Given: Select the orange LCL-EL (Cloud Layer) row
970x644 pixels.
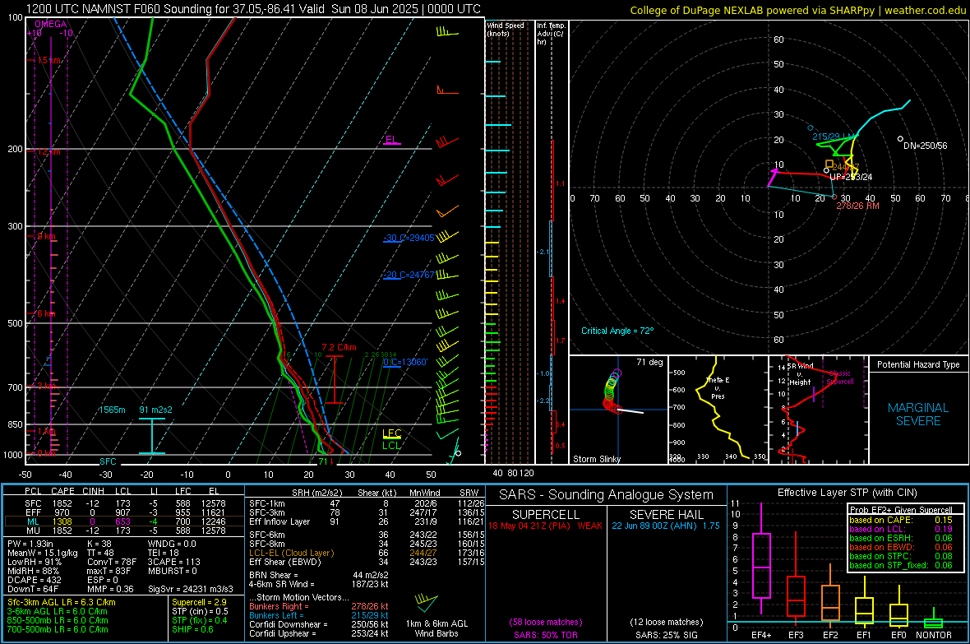Looking at the screenshot, I should (x=366, y=553).
